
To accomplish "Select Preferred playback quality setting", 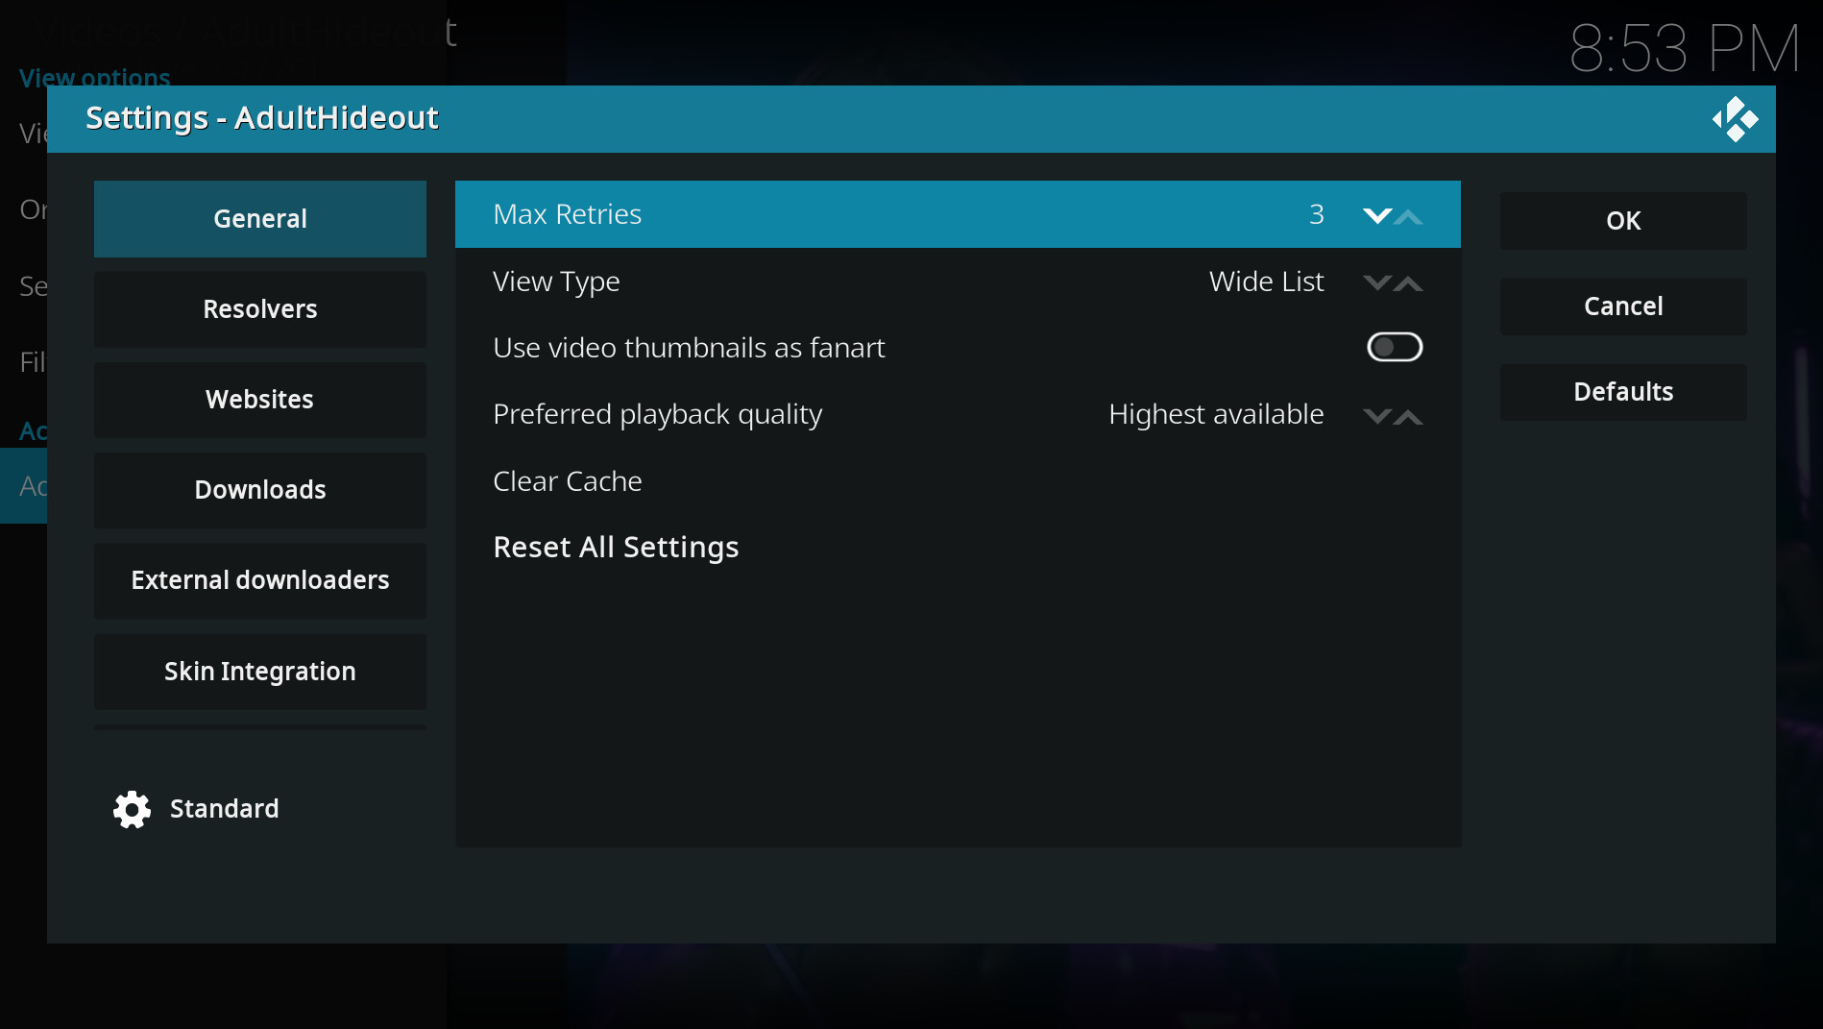I will 958,414.
